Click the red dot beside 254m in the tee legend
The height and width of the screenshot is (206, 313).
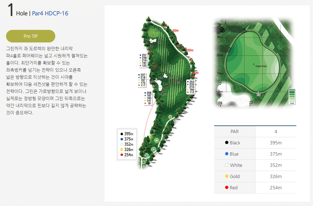pos(122,154)
